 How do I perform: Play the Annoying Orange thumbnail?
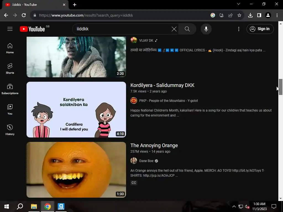click(x=76, y=170)
